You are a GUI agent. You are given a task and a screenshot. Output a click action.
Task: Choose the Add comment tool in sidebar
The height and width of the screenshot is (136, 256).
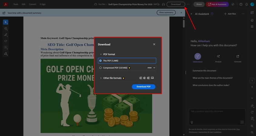coord(5,28)
